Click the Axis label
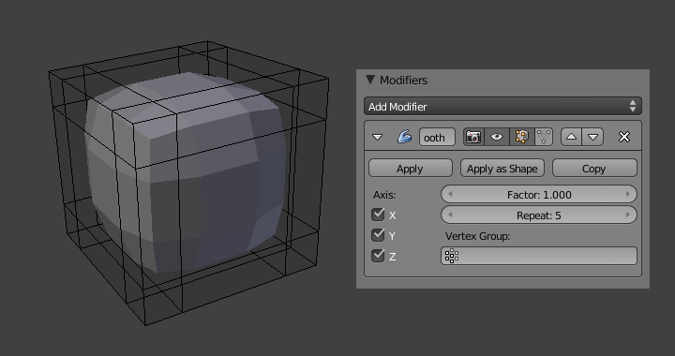675x356 pixels. (384, 195)
